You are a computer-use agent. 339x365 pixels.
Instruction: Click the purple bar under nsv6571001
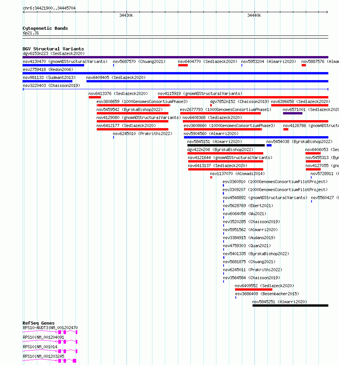click(293, 113)
